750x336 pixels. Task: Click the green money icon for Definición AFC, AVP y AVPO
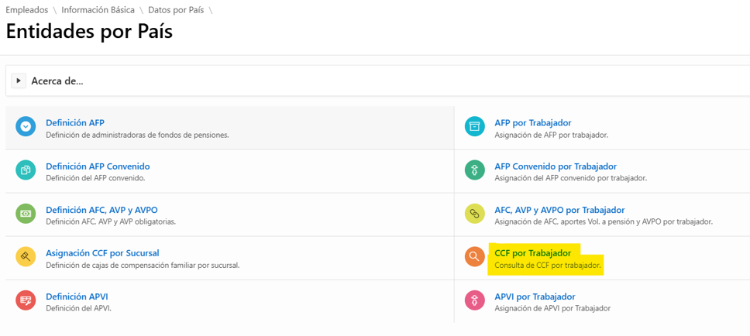pyautogui.click(x=26, y=213)
